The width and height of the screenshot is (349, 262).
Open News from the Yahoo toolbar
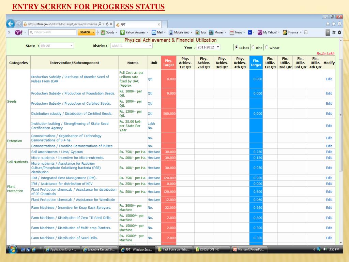[x=237, y=32]
